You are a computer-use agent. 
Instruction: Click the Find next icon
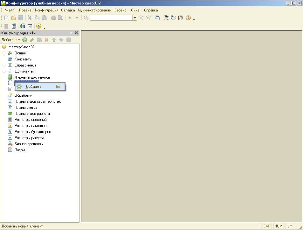141,18
